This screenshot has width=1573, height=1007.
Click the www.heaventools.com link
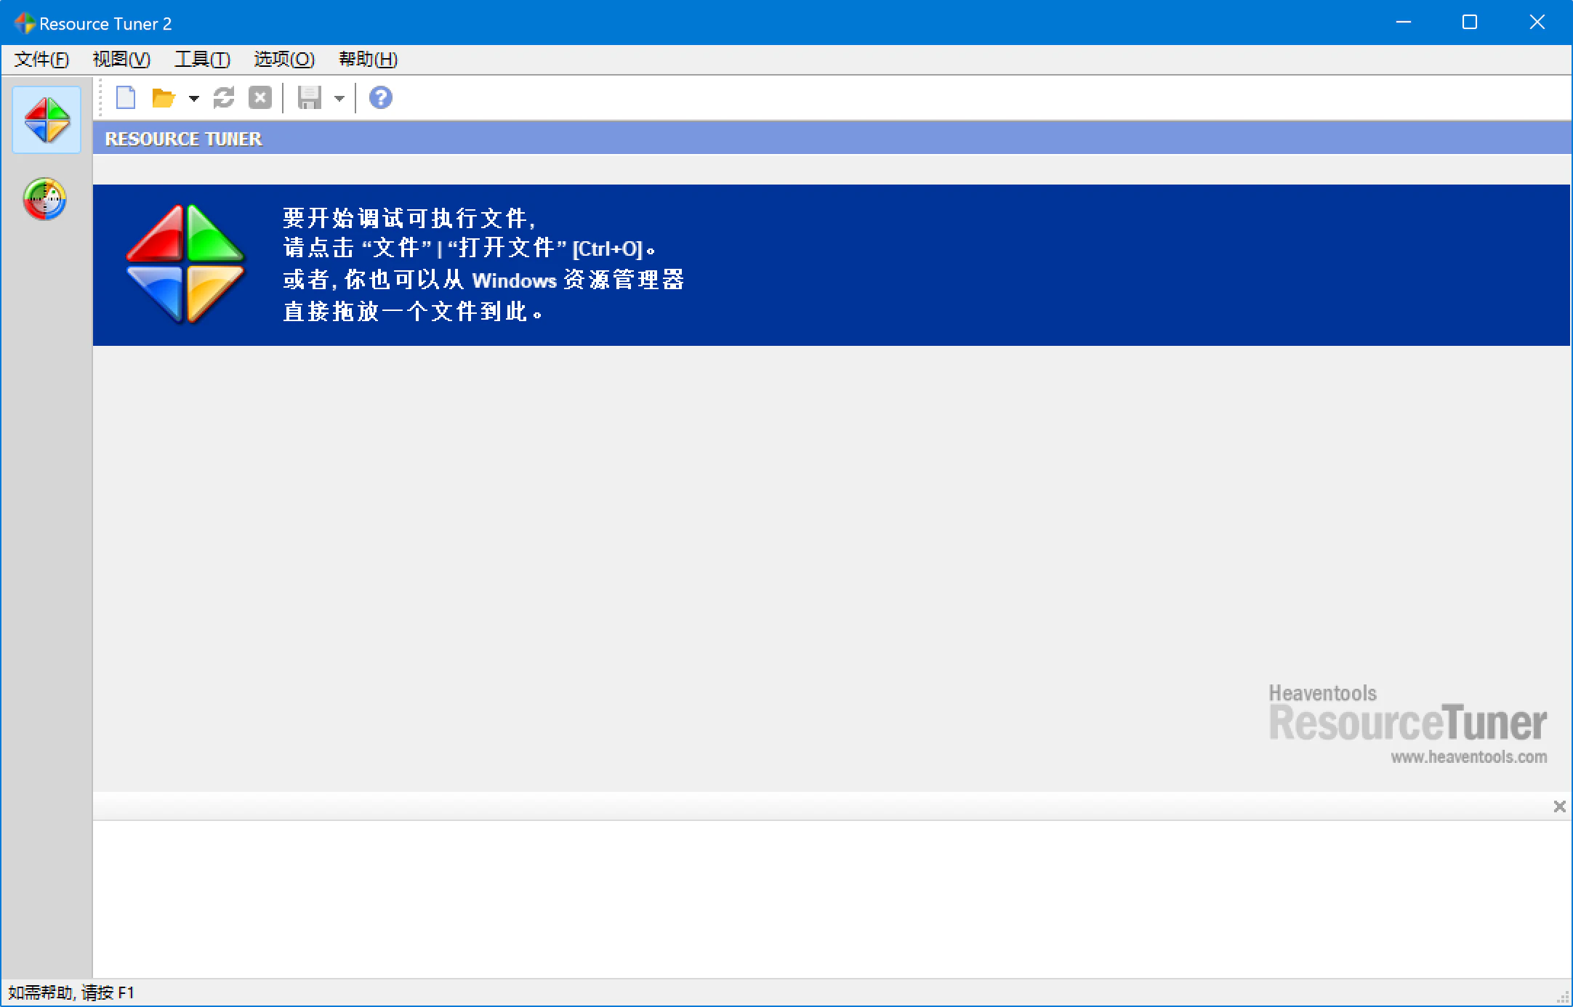pos(1469,757)
